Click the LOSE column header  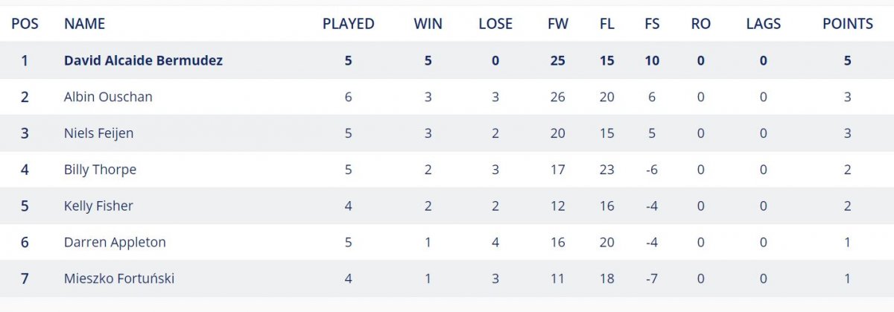coord(495,24)
